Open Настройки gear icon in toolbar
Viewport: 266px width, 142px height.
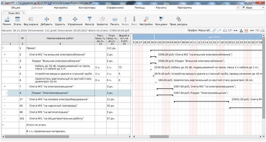click(x=146, y=19)
